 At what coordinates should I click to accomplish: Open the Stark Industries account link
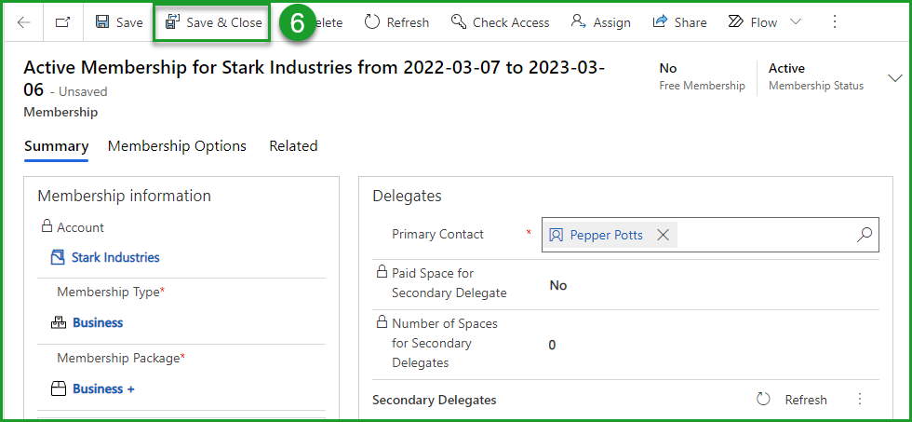[115, 257]
